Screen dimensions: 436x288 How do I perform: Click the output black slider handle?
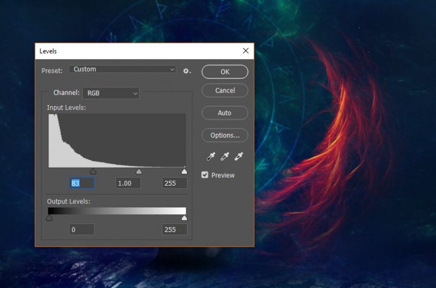pyautogui.click(x=49, y=218)
